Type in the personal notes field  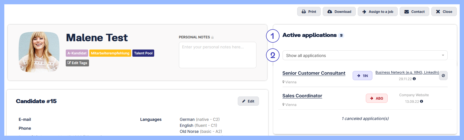click(217, 55)
